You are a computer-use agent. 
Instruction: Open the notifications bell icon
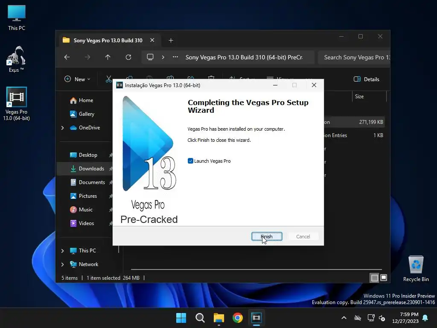pyautogui.click(x=425, y=318)
